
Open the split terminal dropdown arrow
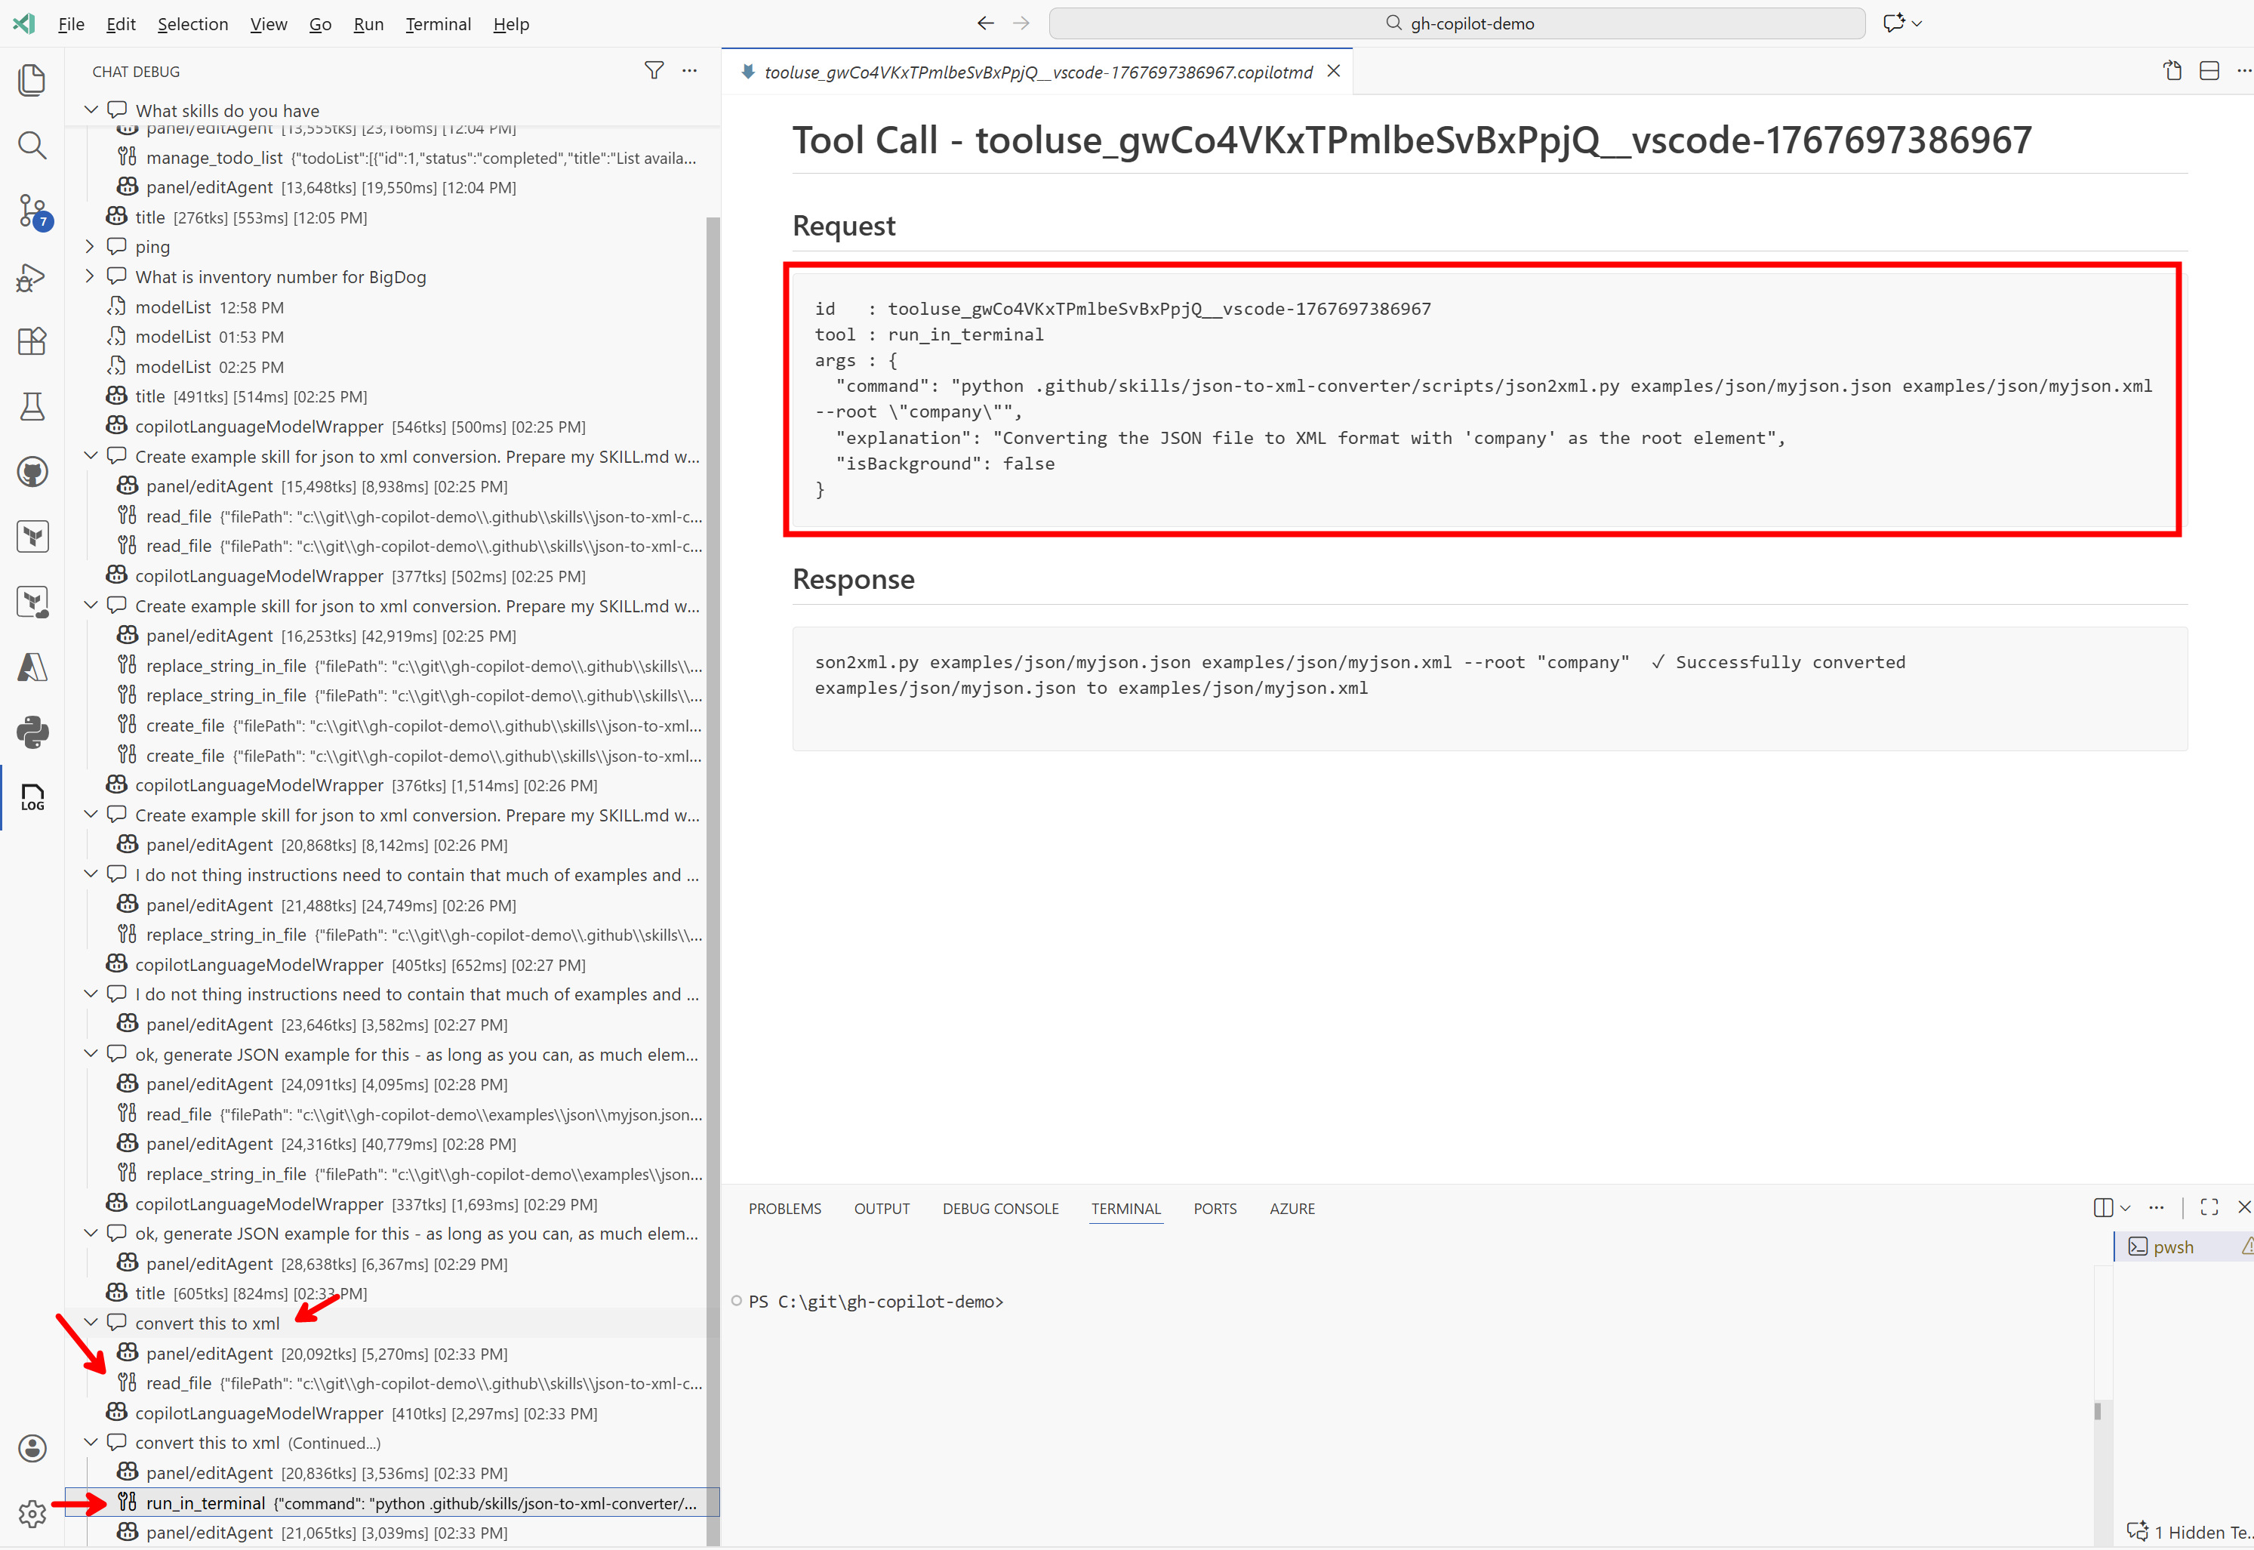[x=2125, y=1208]
